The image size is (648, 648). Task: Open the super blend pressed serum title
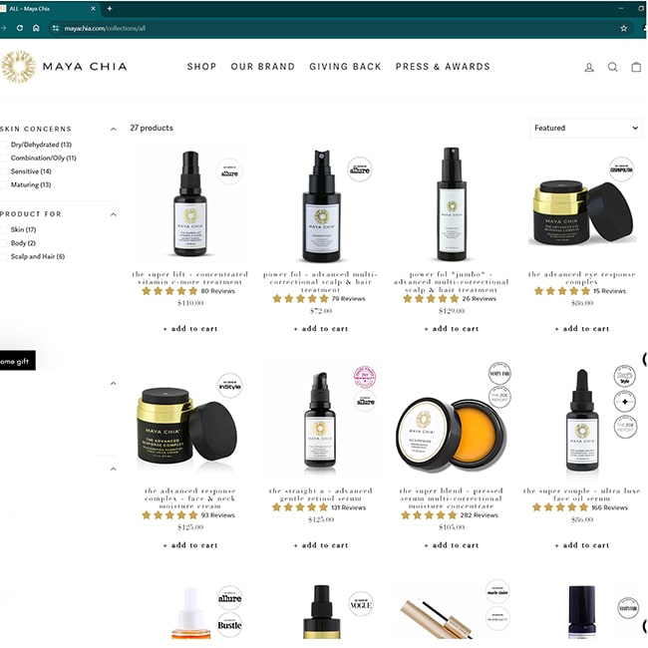(x=452, y=498)
